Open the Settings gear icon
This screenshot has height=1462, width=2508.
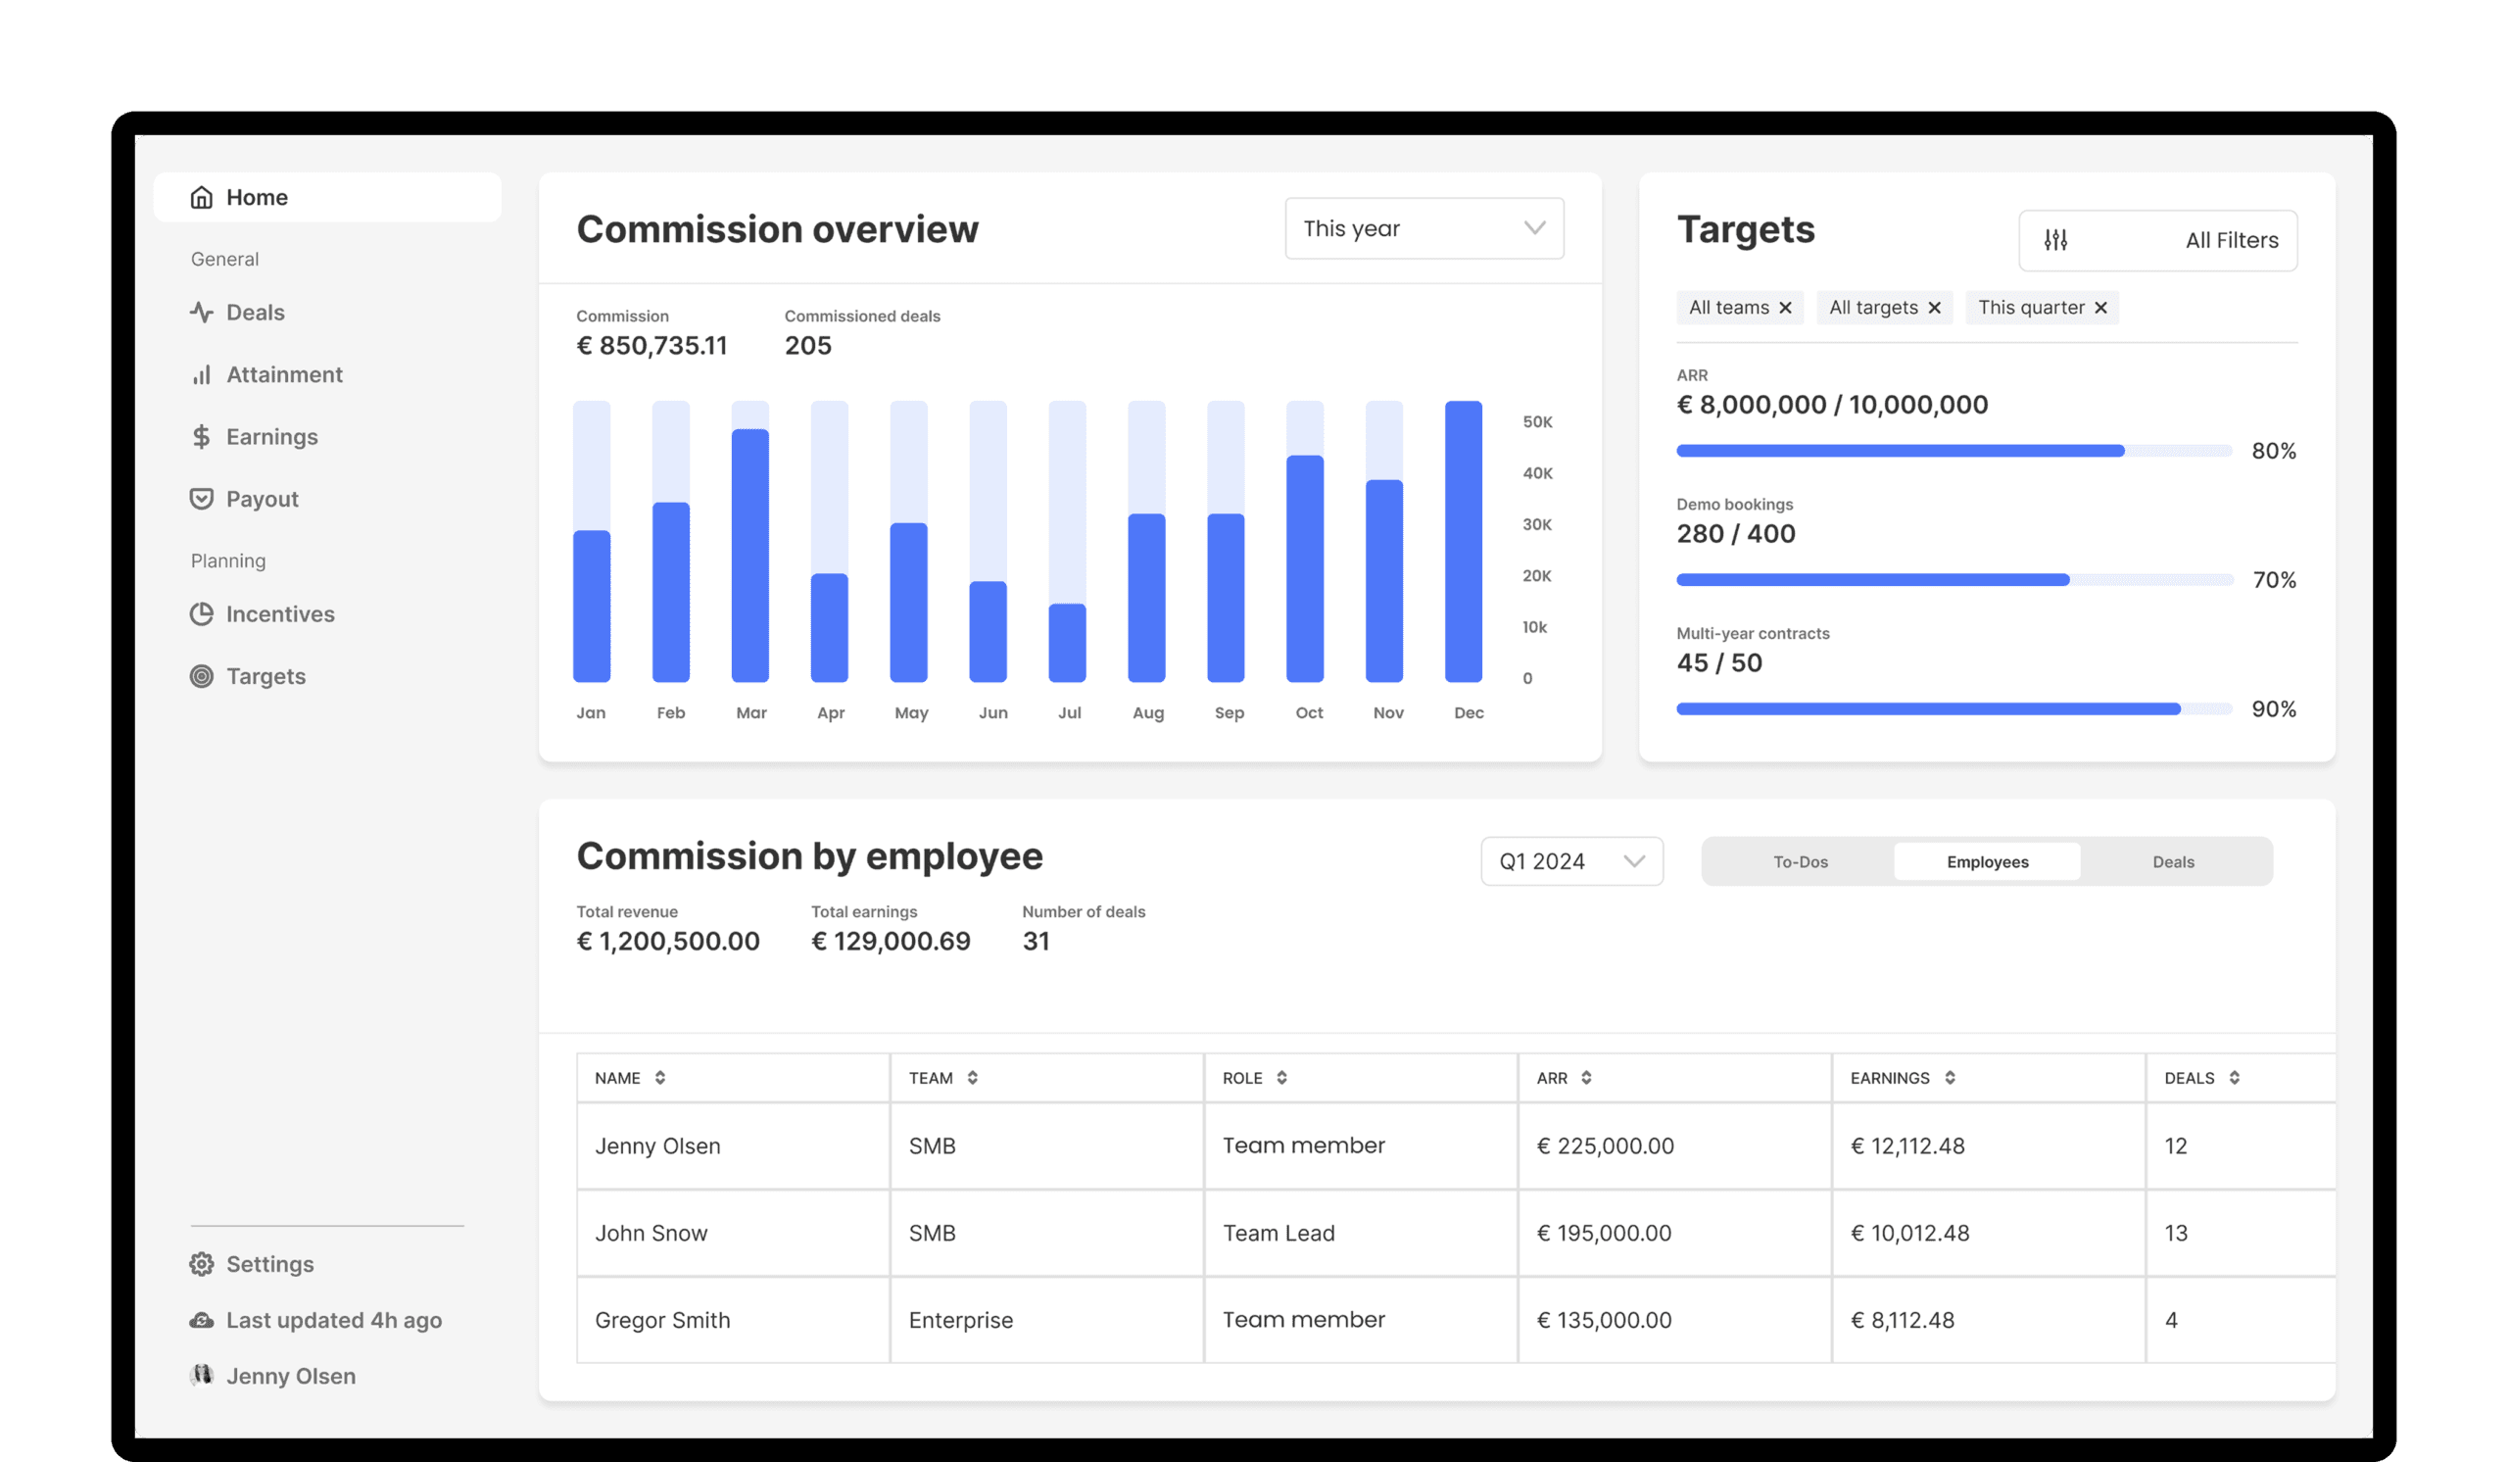202,1264
